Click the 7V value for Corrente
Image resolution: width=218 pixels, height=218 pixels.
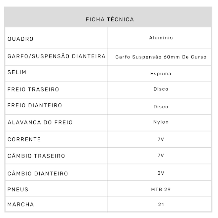[161, 139]
